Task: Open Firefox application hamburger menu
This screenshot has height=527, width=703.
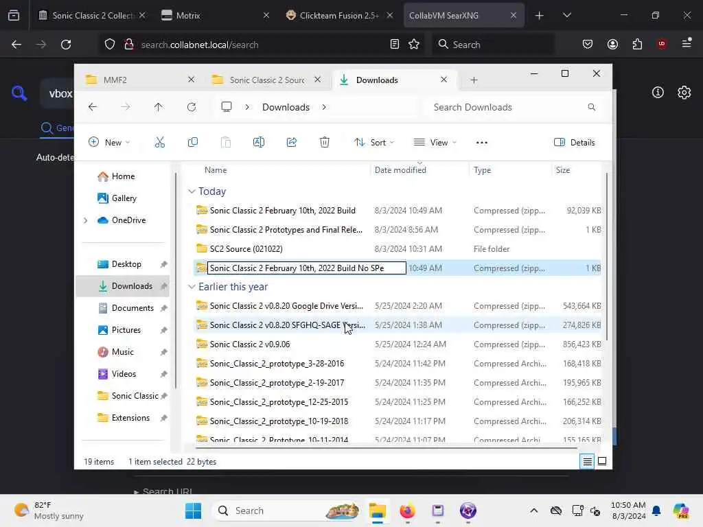Action: point(687,43)
